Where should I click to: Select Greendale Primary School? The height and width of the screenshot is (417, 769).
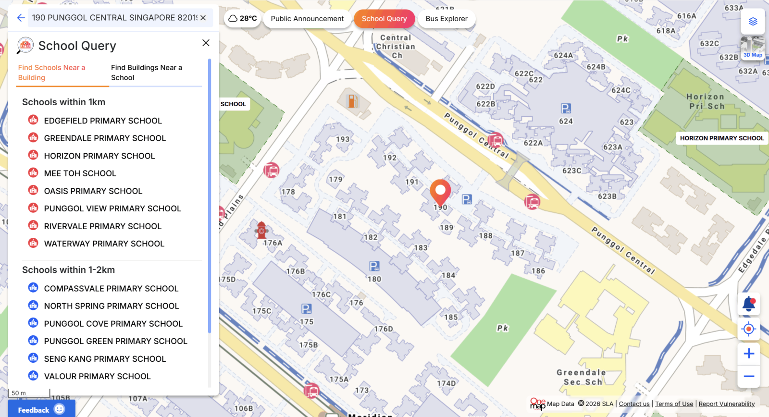coord(105,138)
